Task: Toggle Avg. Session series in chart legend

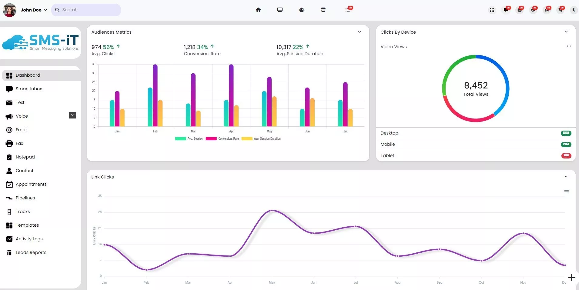Action: [189, 139]
